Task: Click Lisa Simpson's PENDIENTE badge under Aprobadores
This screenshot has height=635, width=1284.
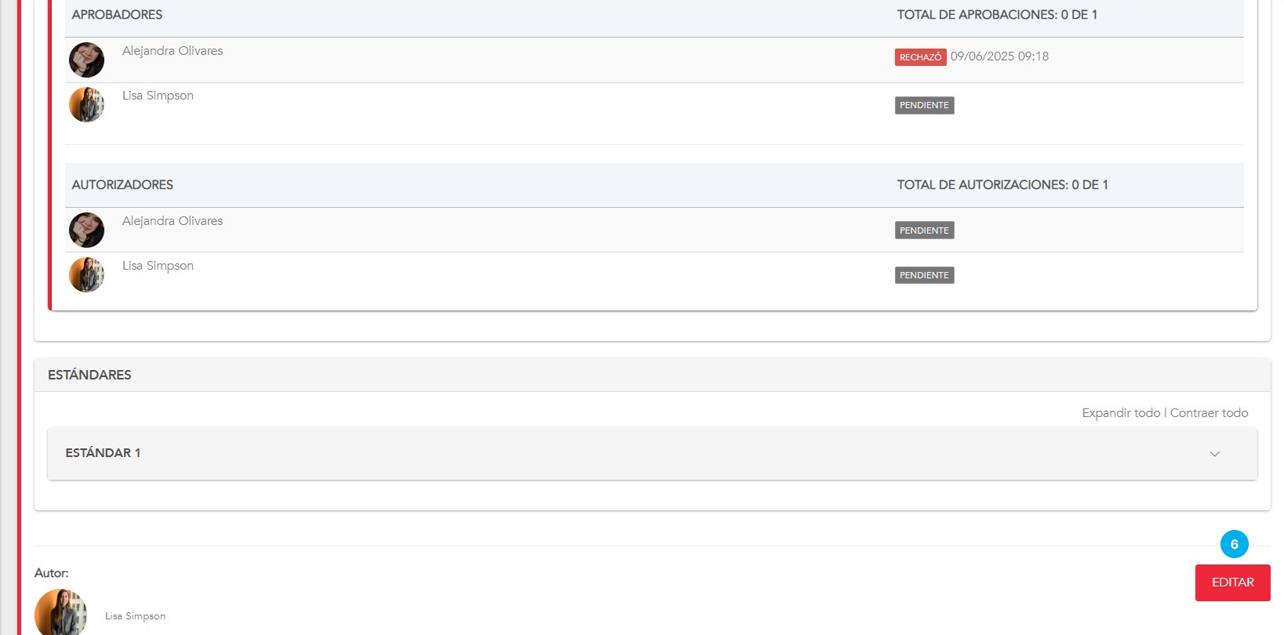Action: 924,105
